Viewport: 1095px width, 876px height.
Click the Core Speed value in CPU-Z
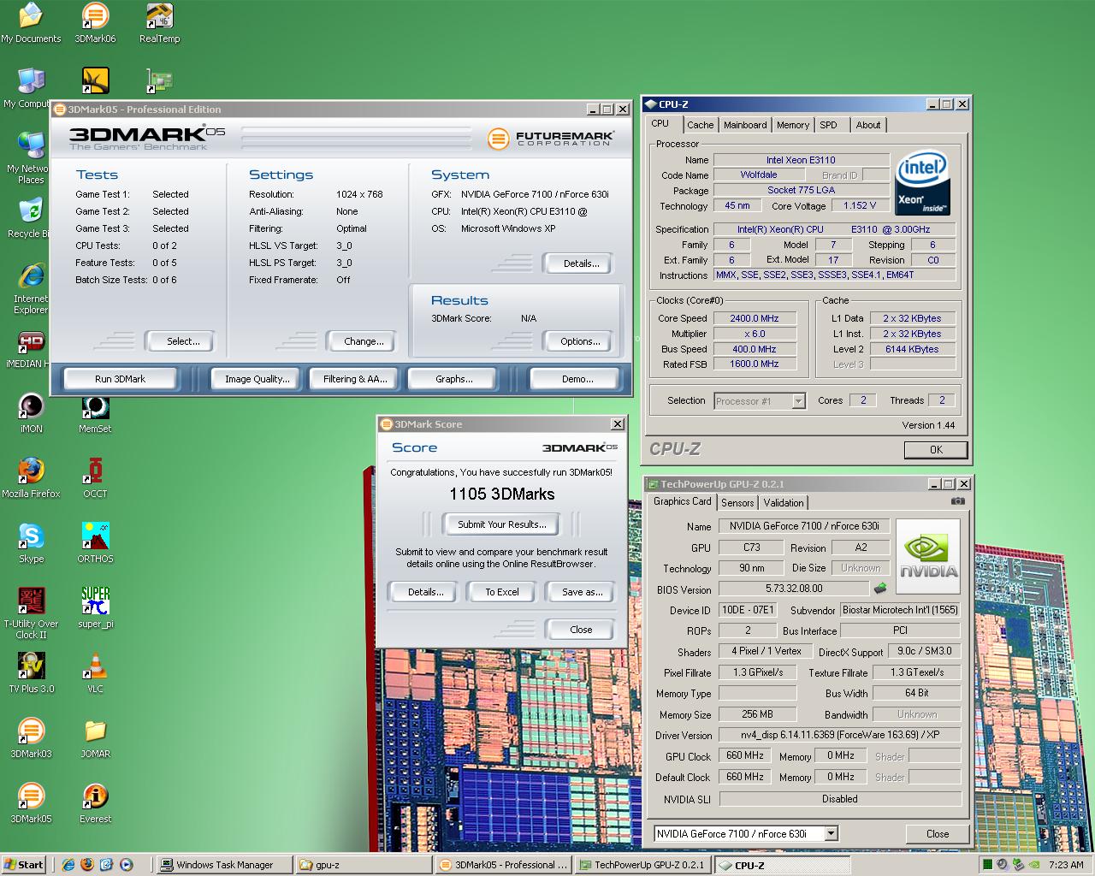point(755,318)
